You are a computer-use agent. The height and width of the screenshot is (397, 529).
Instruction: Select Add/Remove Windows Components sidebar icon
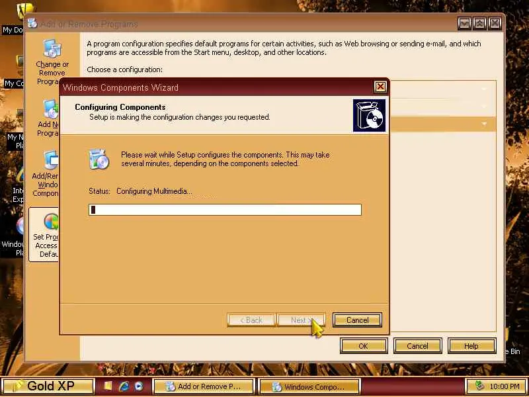coord(51,160)
